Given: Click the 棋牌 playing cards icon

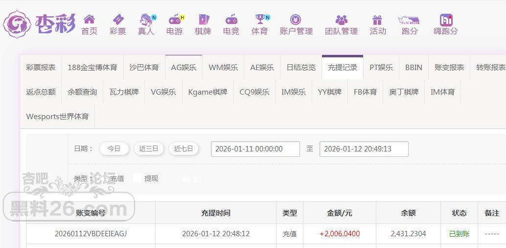Looking at the screenshot, I should (203, 20).
